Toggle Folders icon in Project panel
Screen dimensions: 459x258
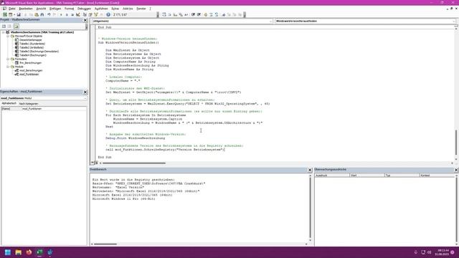point(16,27)
